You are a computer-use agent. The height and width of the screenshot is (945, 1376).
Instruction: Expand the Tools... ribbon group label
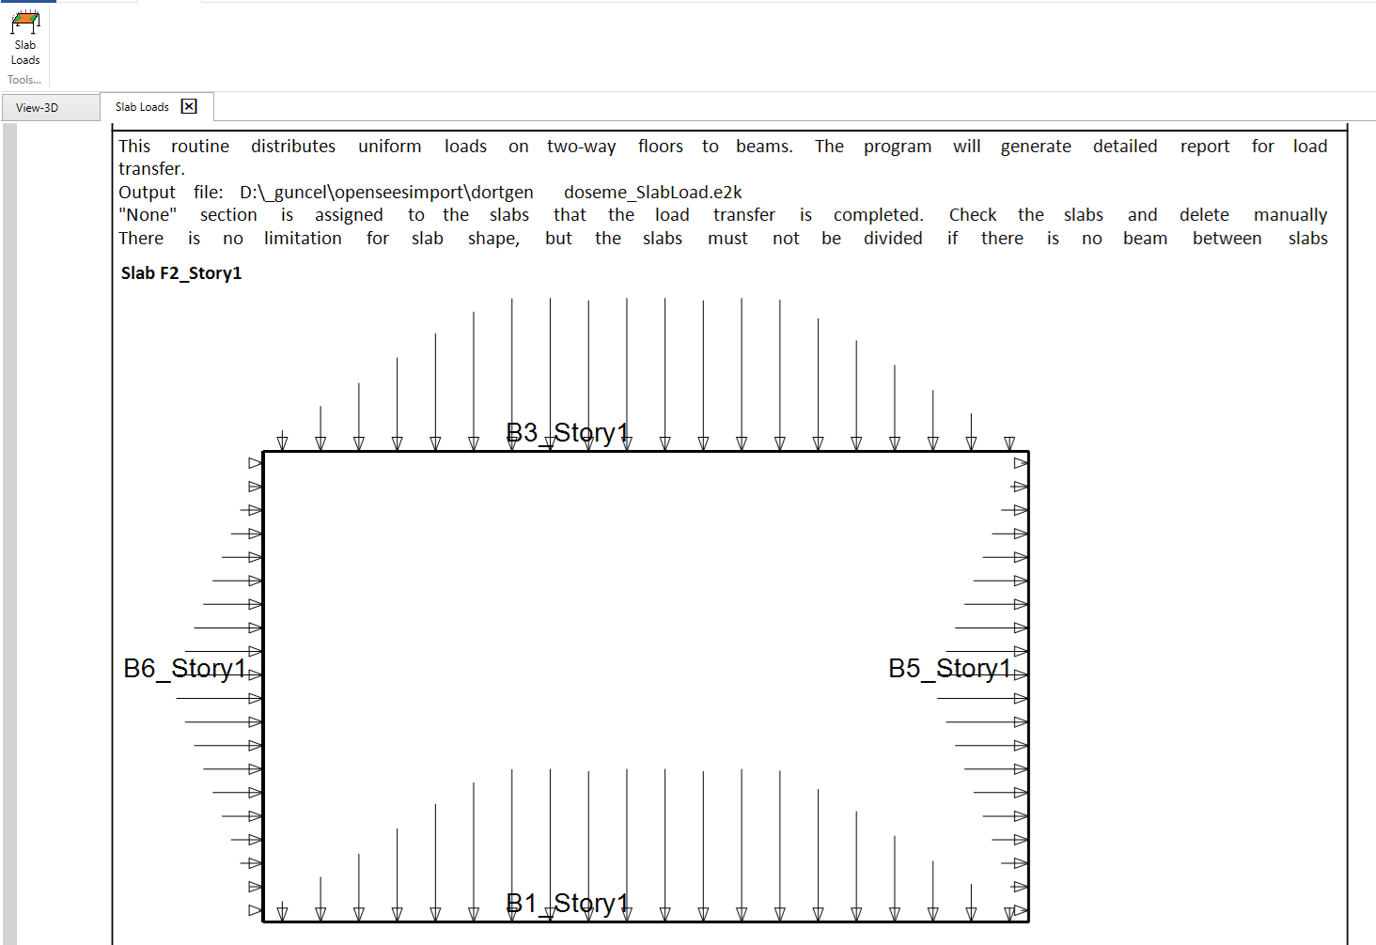click(24, 80)
